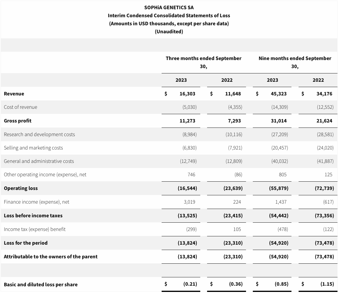Select the Gross profit value 31,014
The width and height of the screenshot is (339, 294).
pyautogui.click(x=278, y=121)
